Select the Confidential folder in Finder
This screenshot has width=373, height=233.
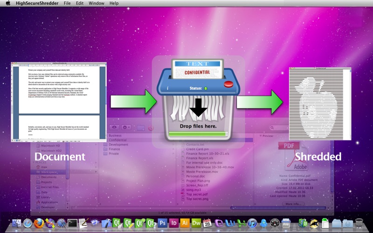(x=117, y=140)
